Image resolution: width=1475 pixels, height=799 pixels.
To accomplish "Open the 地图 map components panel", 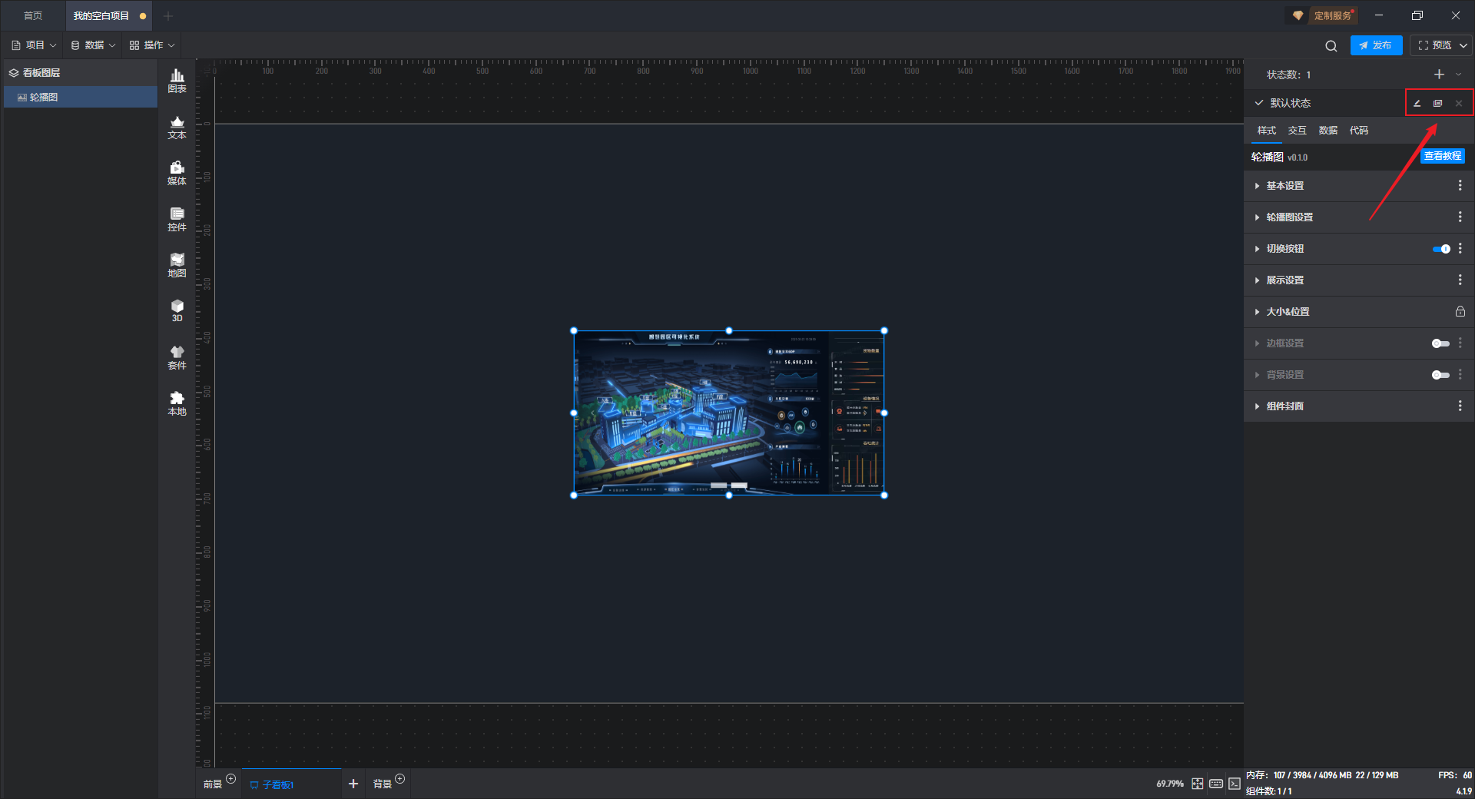I will tap(177, 265).
